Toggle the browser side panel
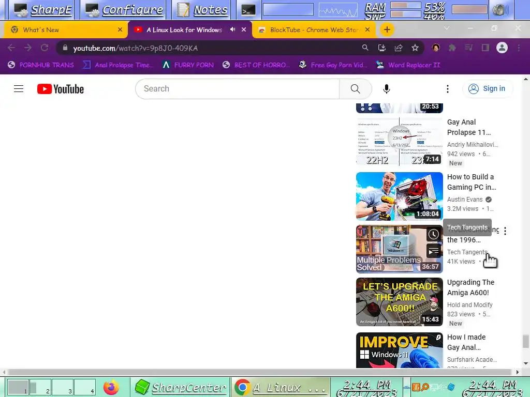This screenshot has width=530, height=397. pyautogui.click(x=485, y=48)
